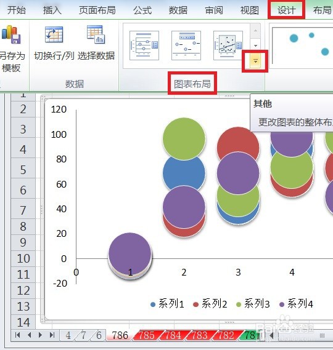Click the 选择数据 select data icon
The image size is (333, 350).
[96, 34]
